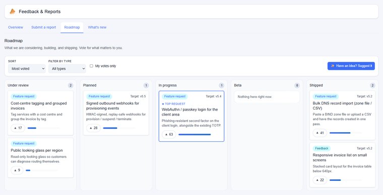Viewport: 383px width, 195px height.
Task: Open Responsive invoice list on small screens title
Action: 340,157
